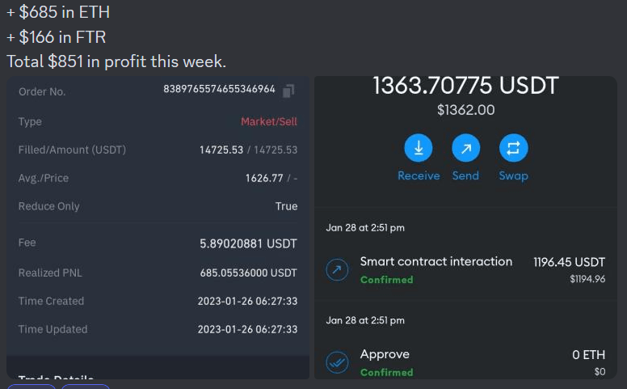The width and height of the screenshot is (627, 389).
Task: Click the '+ $685 in ETH' message line
Action: [x=58, y=12]
